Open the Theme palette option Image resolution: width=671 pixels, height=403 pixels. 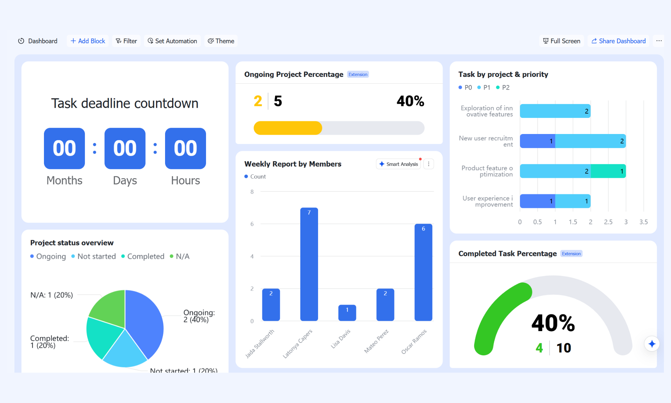pos(221,41)
